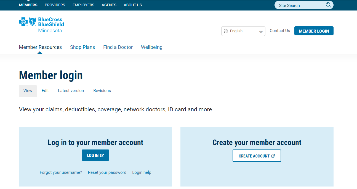
Task: Open the Find a Doctor menu
Action: 118,47
